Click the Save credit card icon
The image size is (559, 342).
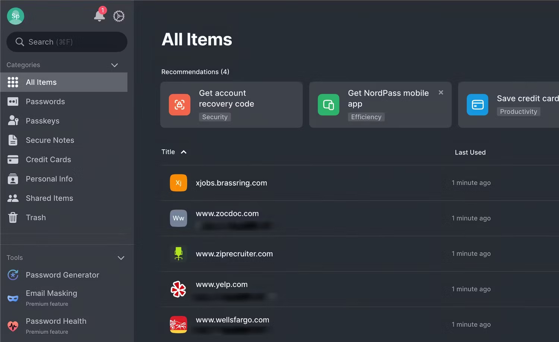coord(477,105)
